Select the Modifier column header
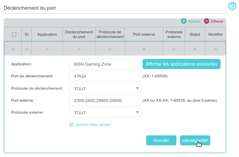Viewport: 239px width, 157px height. 215,34
